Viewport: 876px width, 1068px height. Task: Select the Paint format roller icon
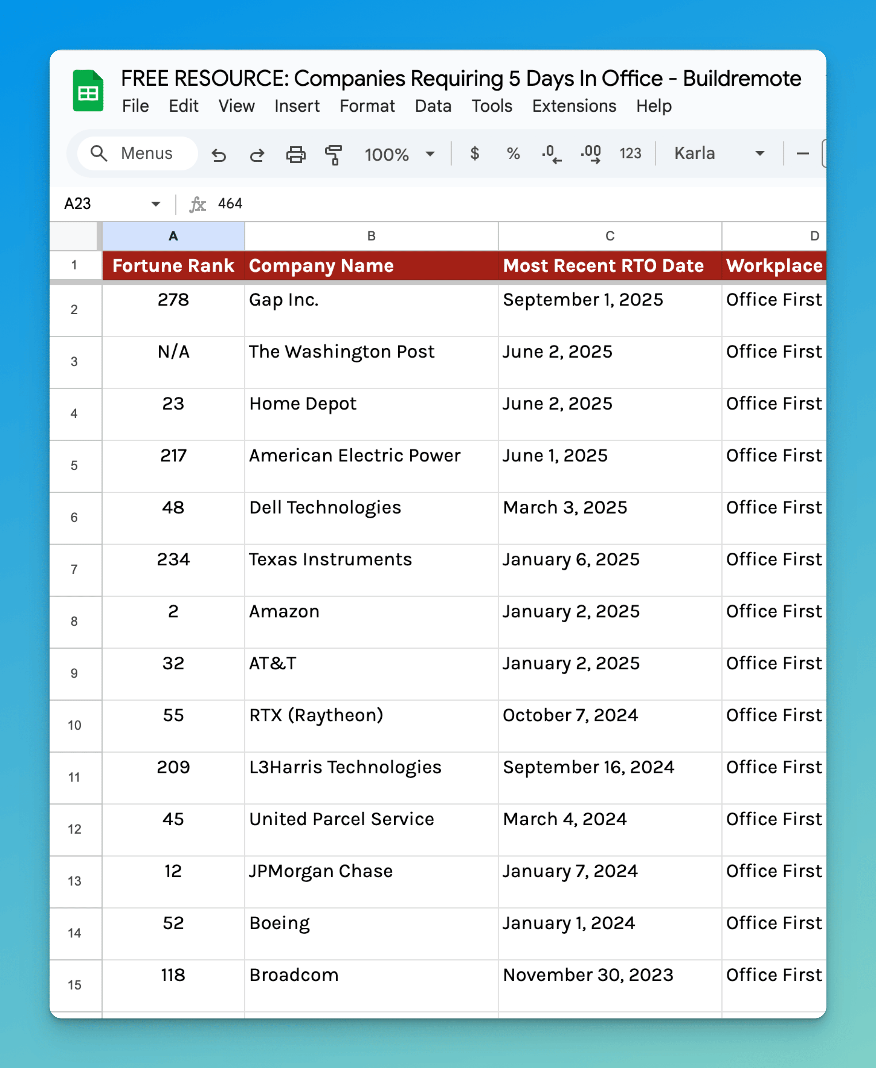coord(334,154)
